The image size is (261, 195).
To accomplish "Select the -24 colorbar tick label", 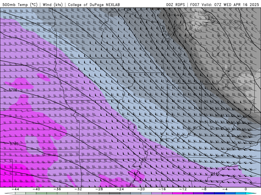I will [x=120, y=189].
